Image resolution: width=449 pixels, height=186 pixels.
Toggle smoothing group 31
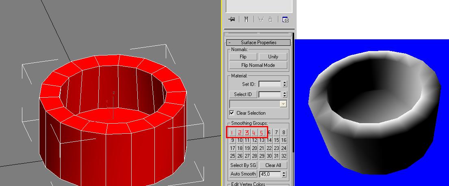[276, 156]
